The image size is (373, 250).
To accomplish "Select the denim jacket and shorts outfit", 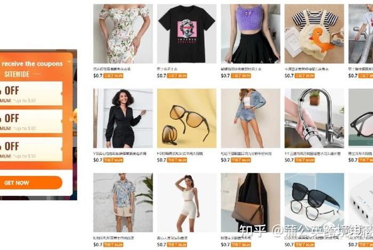I will 250,118.
